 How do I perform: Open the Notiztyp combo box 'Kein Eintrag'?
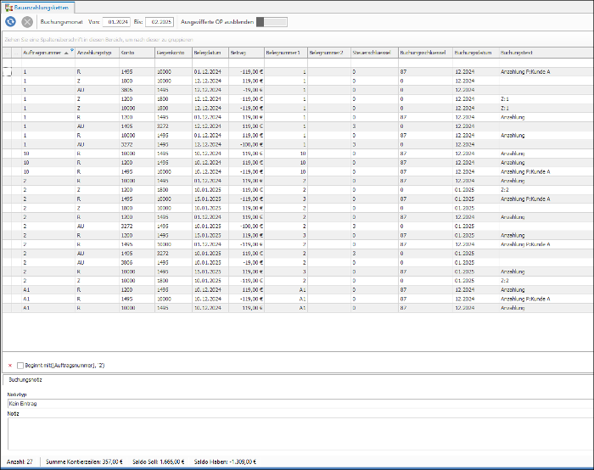(x=300, y=403)
